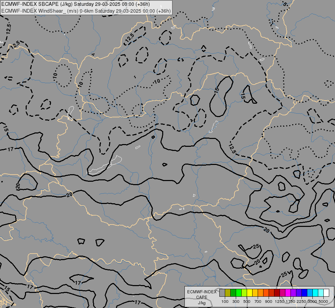Click the 'CAPE' word in the legend
Viewport: 335px width, 308px height.
pyautogui.click(x=202, y=297)
